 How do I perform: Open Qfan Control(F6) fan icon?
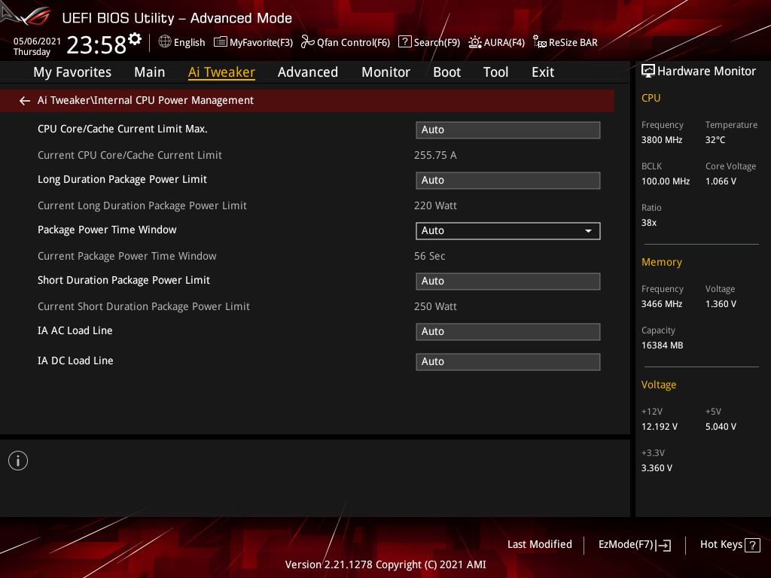tap(308, 42)
